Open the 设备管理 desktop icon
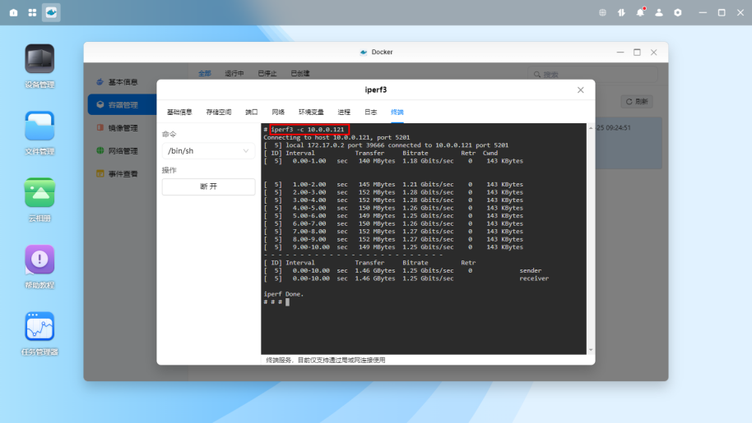 39,60
